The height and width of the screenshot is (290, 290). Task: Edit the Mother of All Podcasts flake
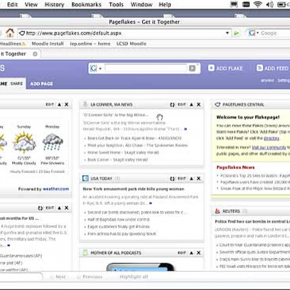182,253
